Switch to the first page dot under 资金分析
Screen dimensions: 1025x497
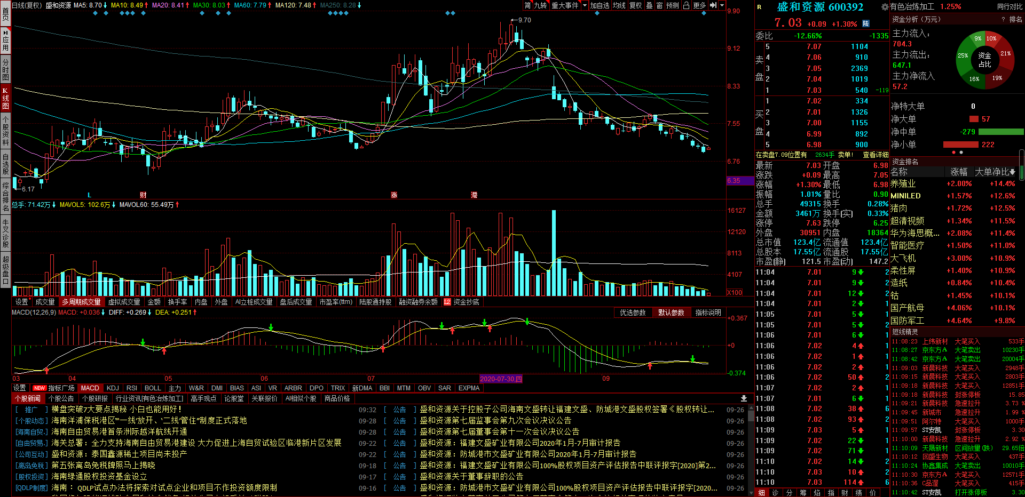(954, 153)
